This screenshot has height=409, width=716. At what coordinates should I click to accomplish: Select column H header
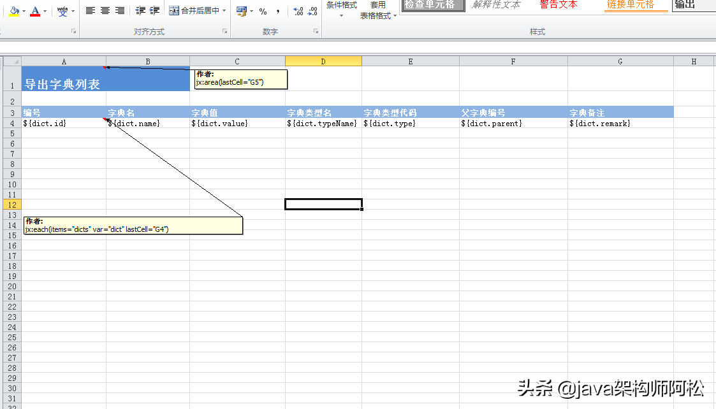coord(694,61)
